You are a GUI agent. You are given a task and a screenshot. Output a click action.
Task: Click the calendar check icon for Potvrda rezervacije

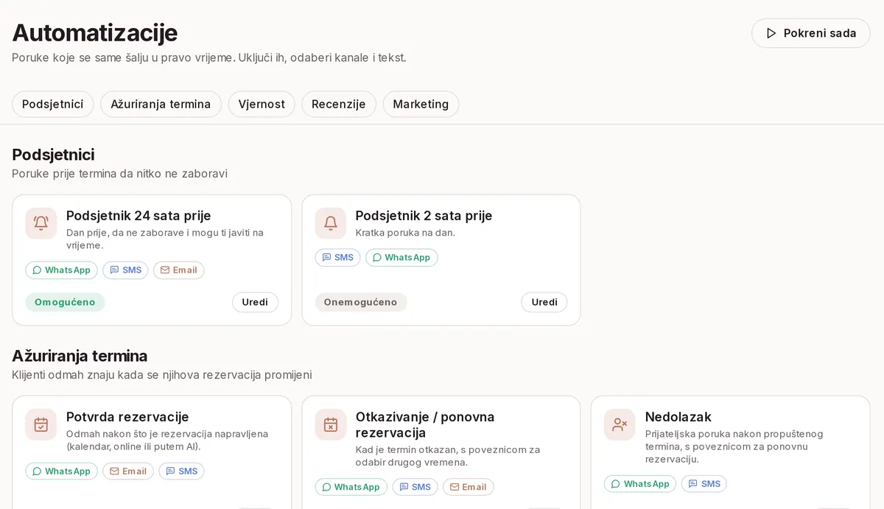(41, 424)
